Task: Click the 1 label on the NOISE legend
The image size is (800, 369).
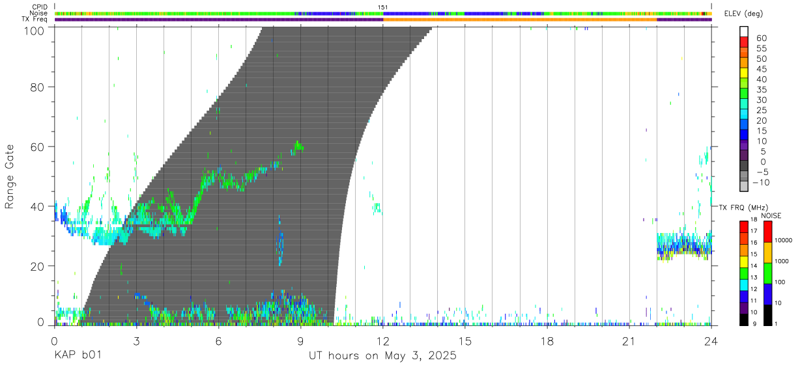Action: [775, 324]
